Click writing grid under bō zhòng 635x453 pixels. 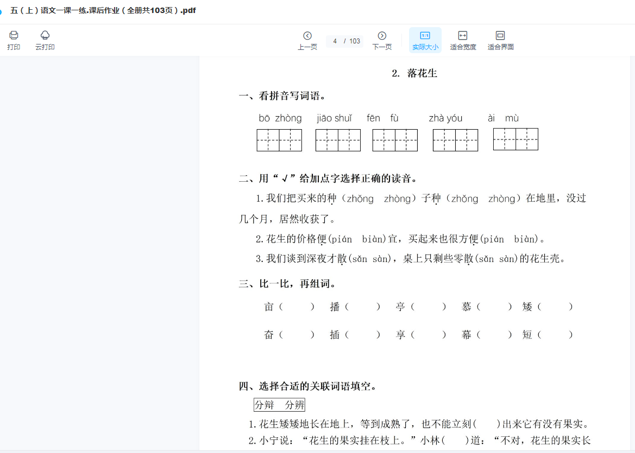click(x=279, y=140)
